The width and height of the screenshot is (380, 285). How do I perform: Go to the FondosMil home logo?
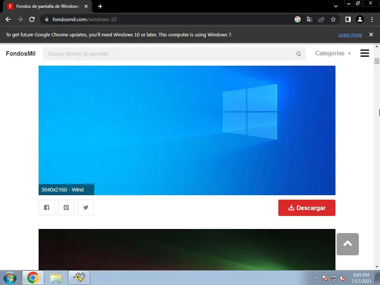[x=21, y=53]
